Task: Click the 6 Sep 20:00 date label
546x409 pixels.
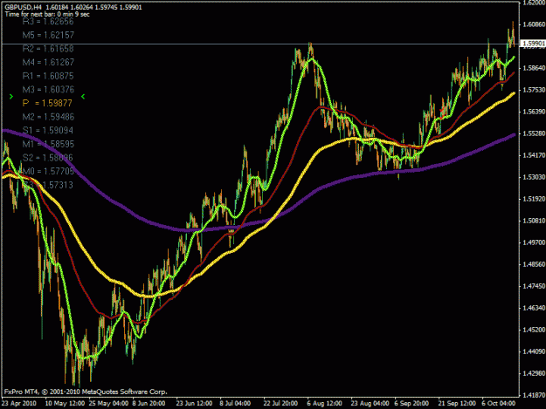Action: click(411, 404)
